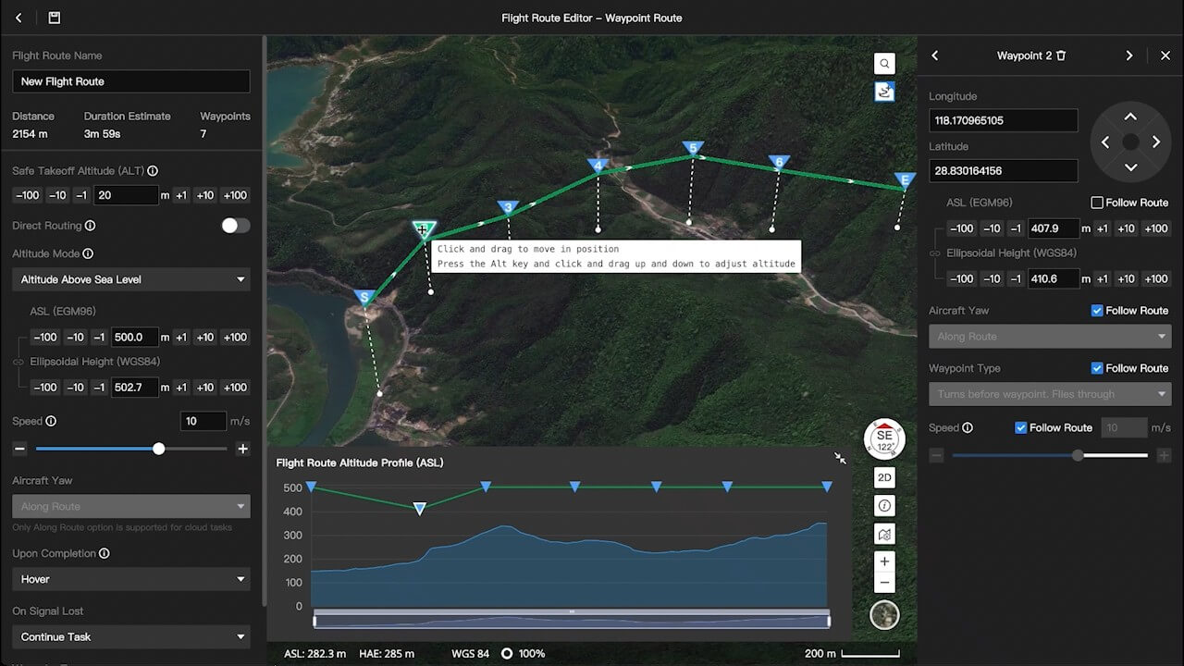Open the map search icon
The image size is (1184, 666).
click(x=884, y=63)
